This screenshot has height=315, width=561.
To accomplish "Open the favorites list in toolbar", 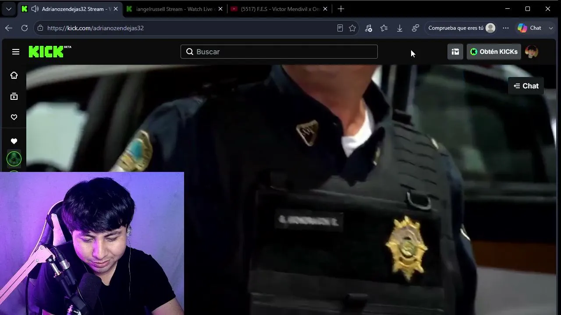I will point(384,28).
